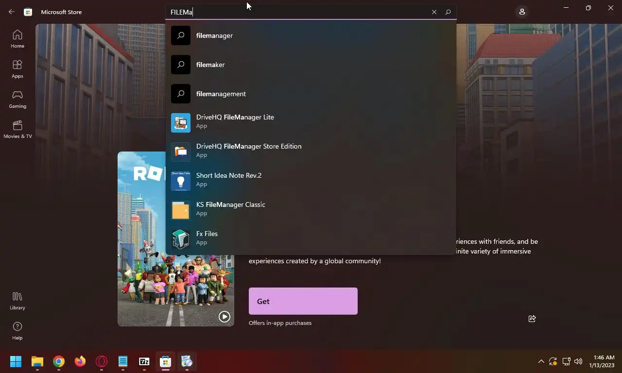The width and height of the screenshot is (622, 373).
Task: Open network settings tray icon
Action: [566, 361]
